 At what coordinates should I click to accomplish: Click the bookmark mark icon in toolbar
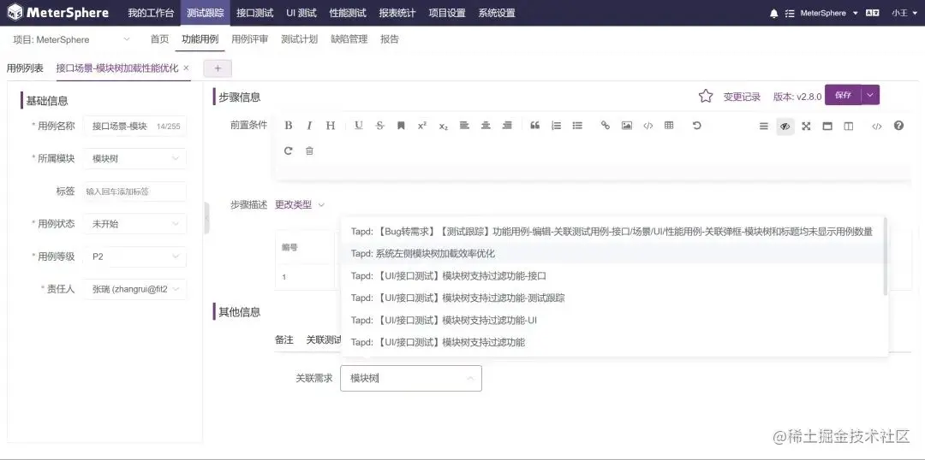(x=401, y=126)
